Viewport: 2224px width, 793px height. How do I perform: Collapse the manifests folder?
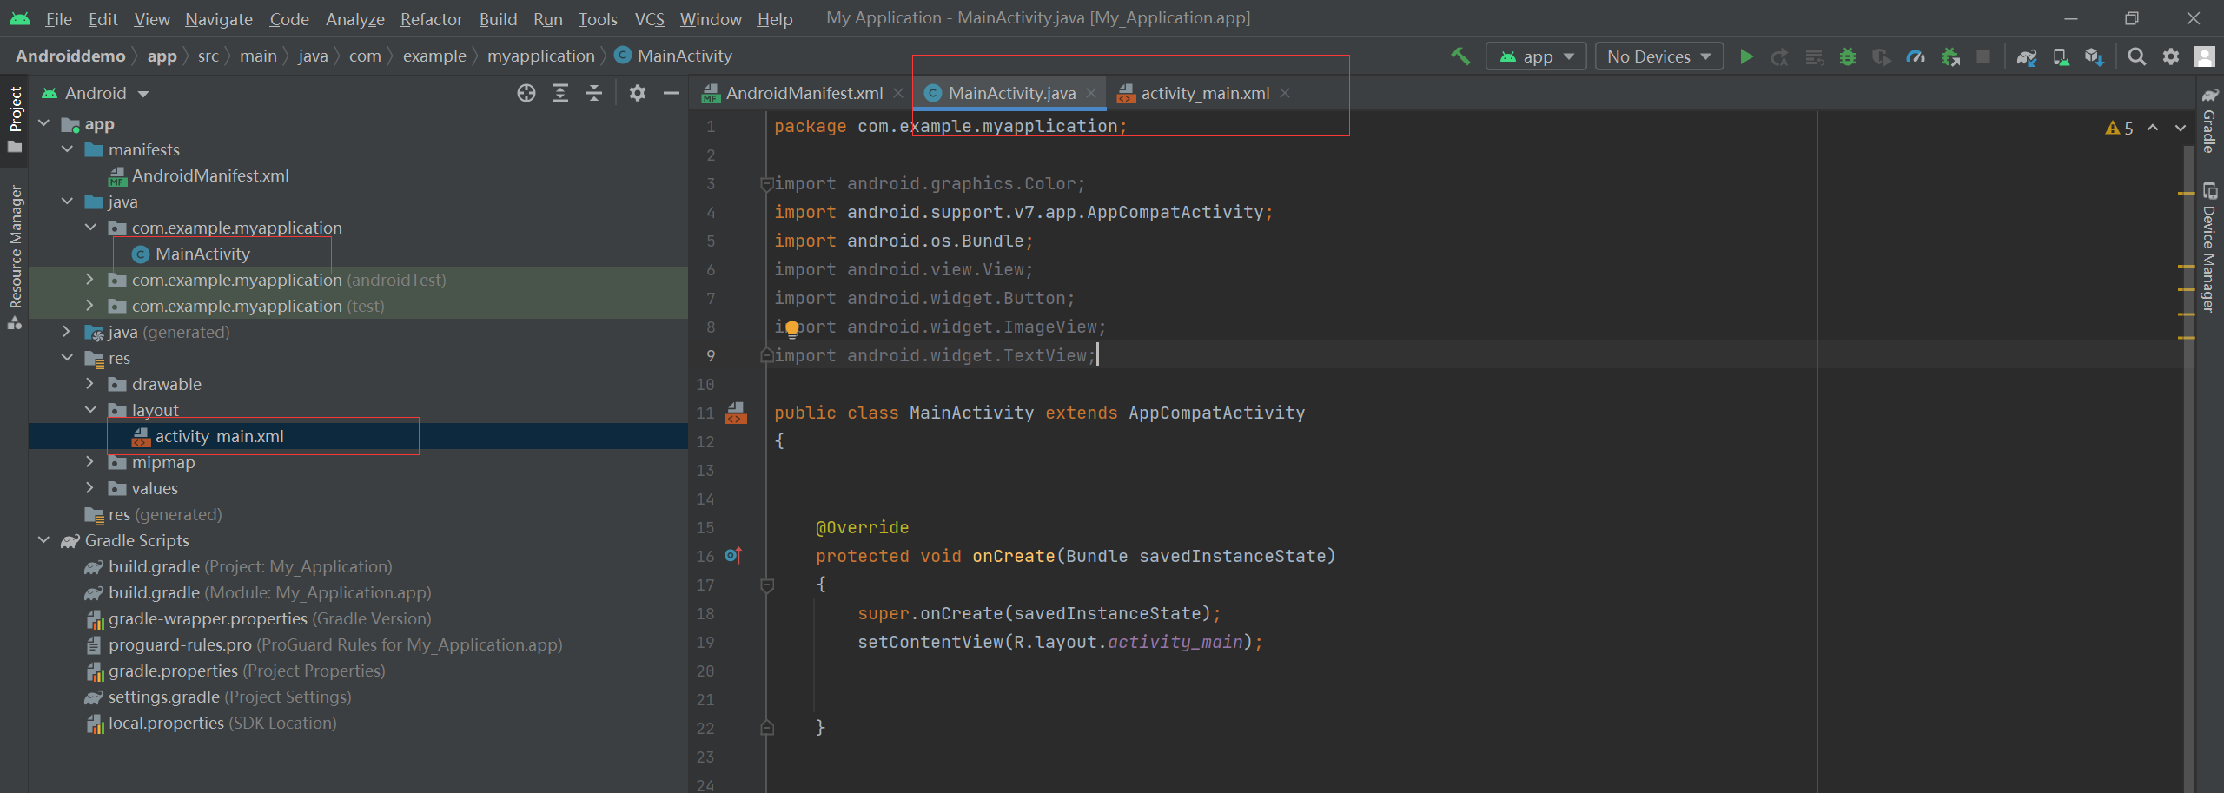(67, 149)
